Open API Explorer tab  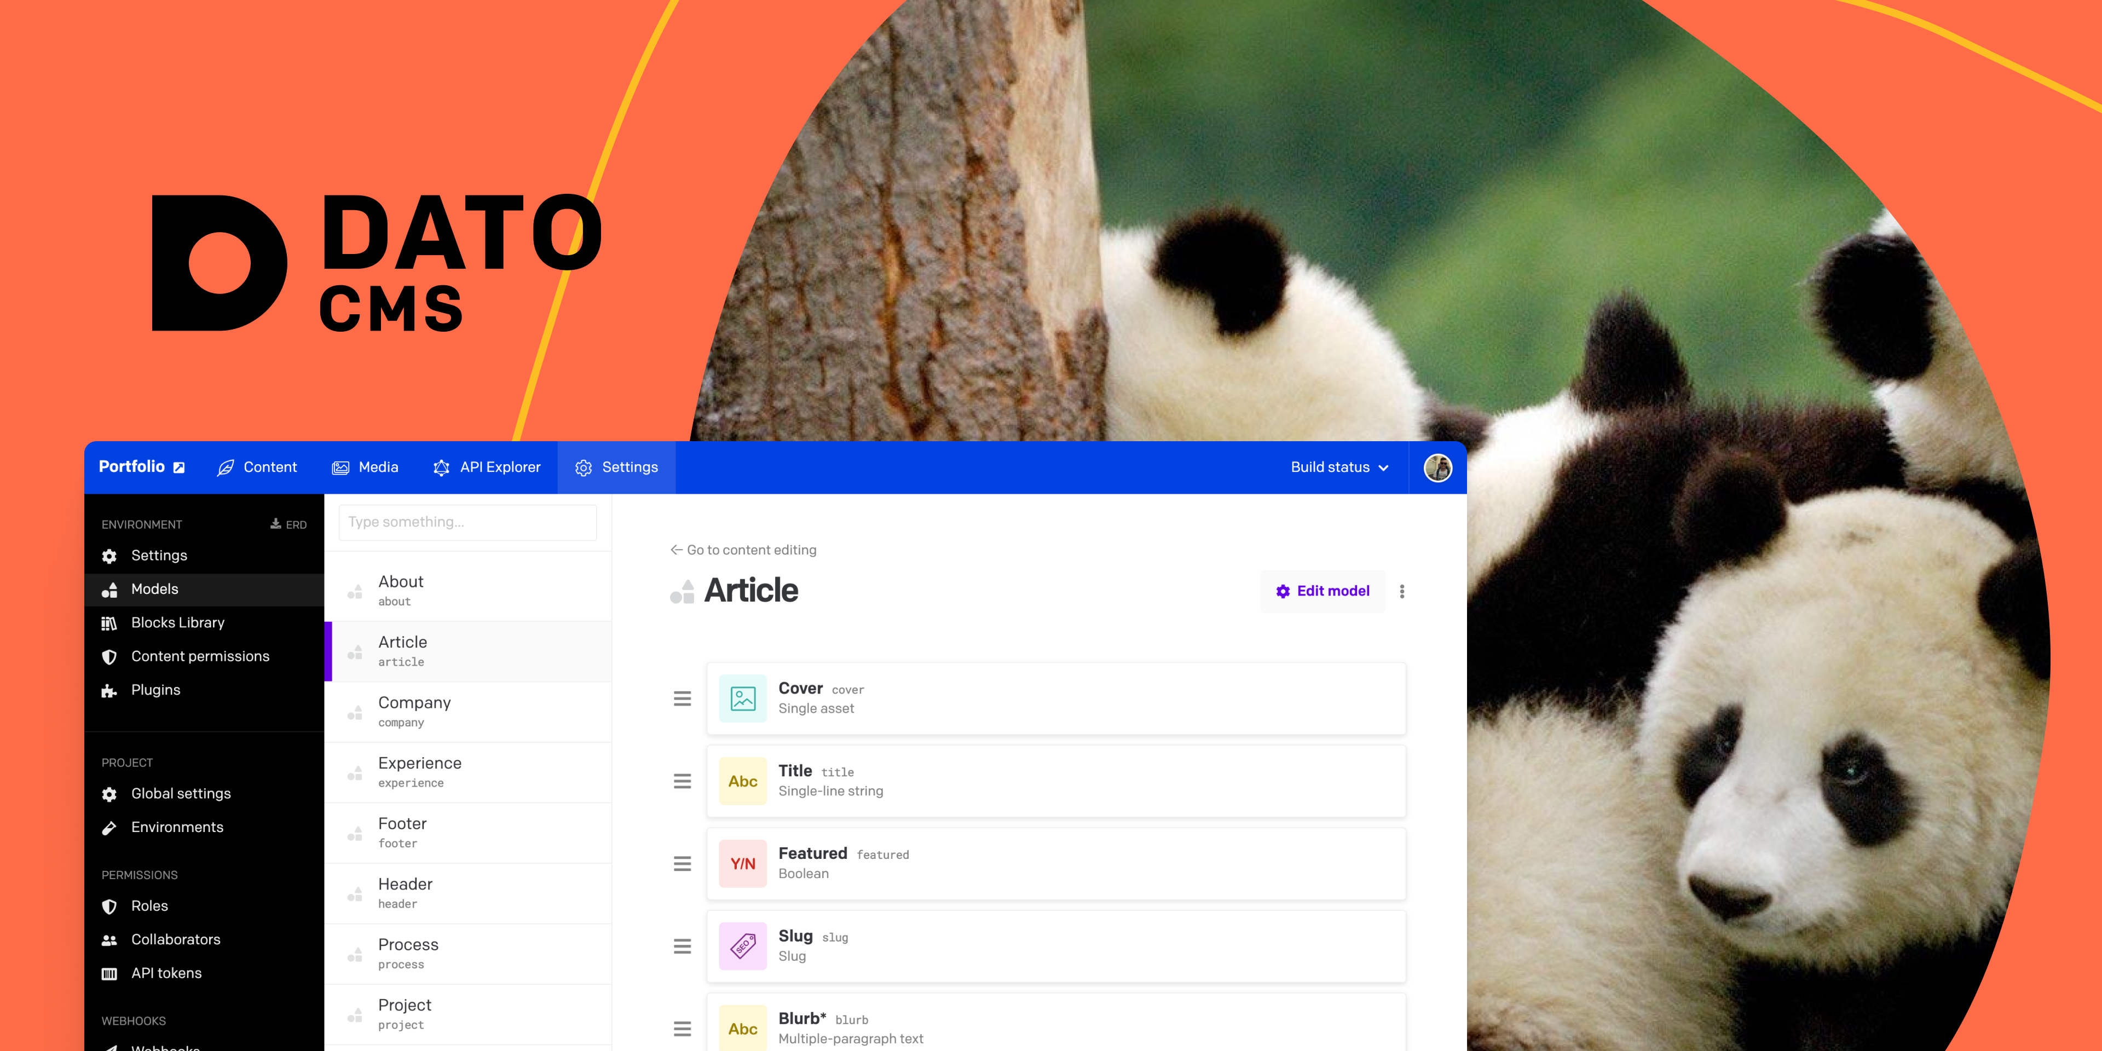487,466
